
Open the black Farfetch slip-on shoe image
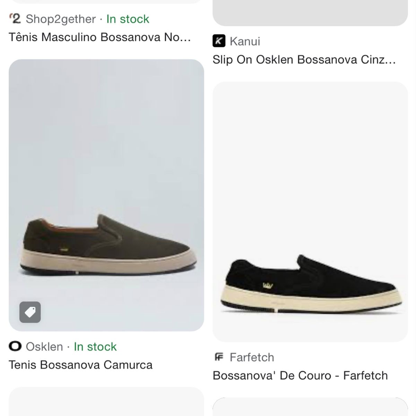pos(310,211)
